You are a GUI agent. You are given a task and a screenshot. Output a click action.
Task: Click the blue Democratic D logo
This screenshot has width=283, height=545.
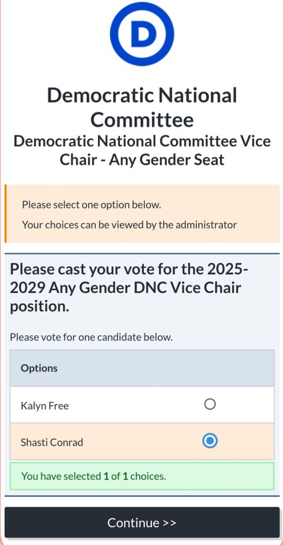(x=142, y=34)
